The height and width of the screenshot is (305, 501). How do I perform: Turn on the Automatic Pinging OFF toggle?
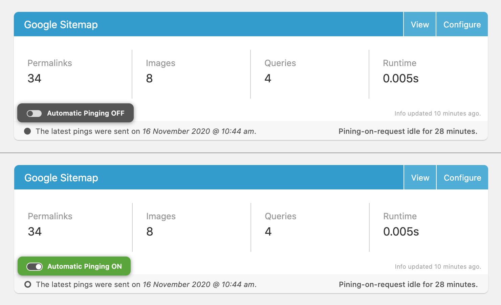pyautogui.click(x=34, y=113)
